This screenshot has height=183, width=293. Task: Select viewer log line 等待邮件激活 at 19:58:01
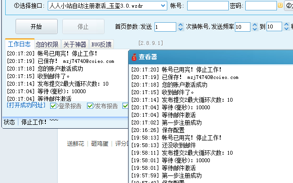tap(164, 168)
